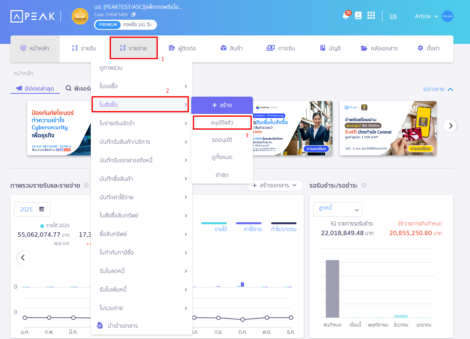The height and width of the screenshot is (339, 470).
Task: Open the สร้างเอกสาร dropdown
Action: pos(275,186)
